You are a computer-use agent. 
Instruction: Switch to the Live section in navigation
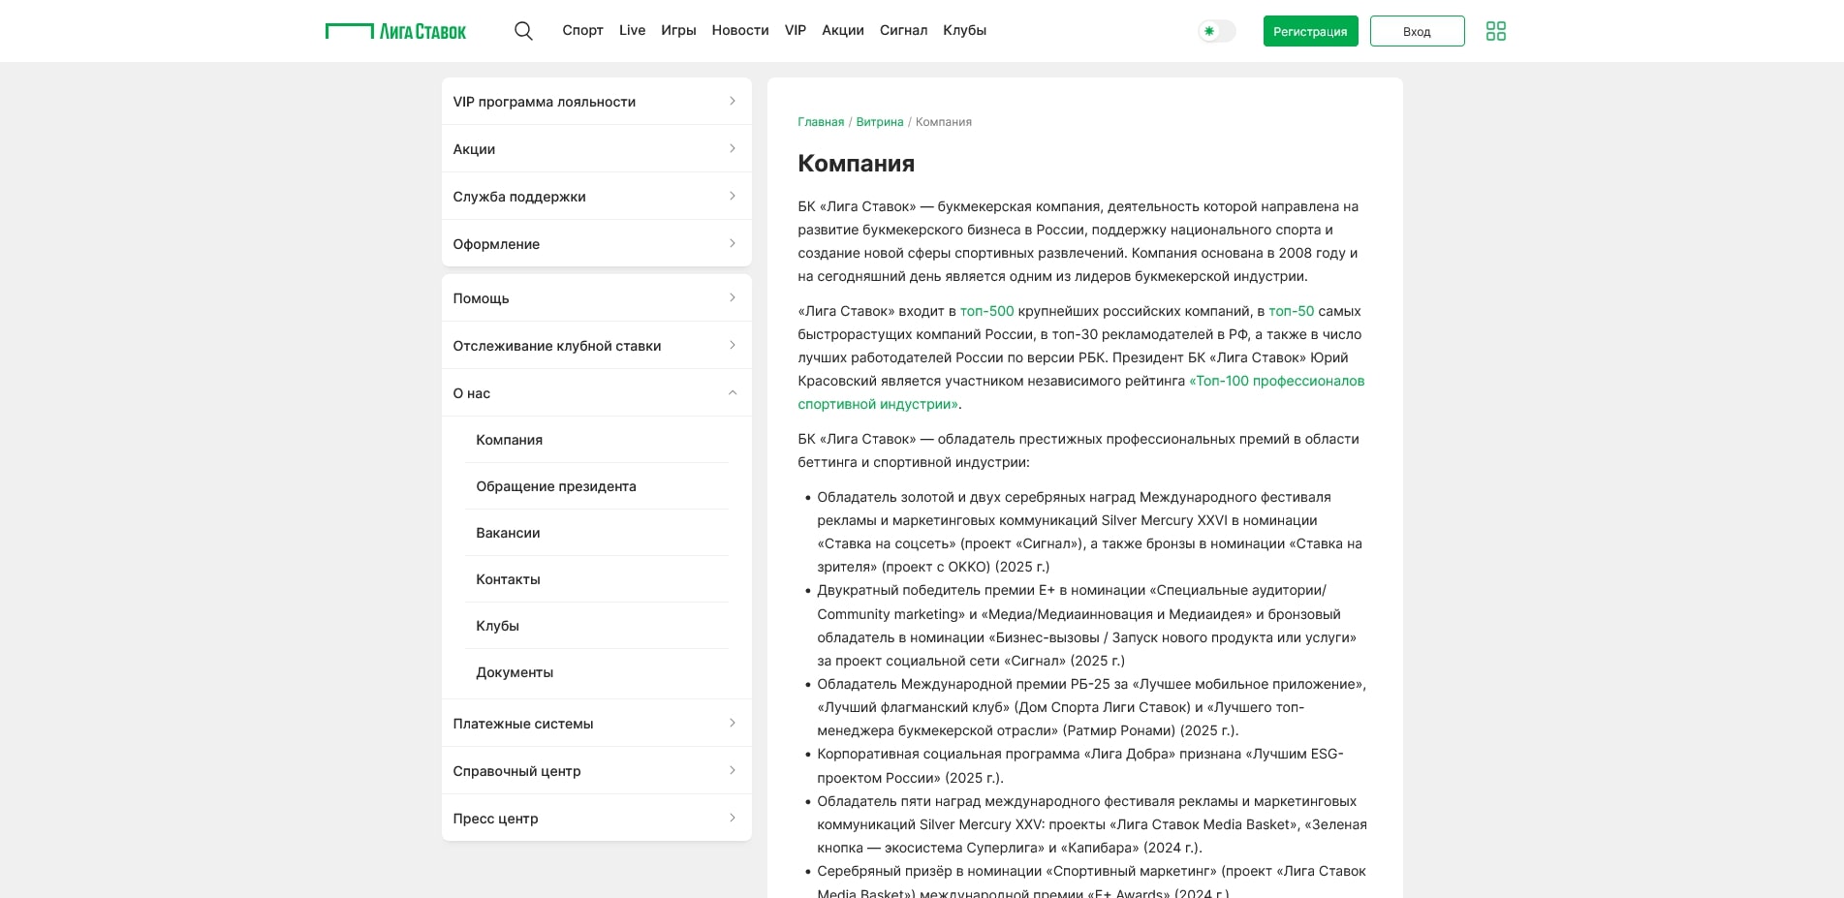[x=632, y=30]
